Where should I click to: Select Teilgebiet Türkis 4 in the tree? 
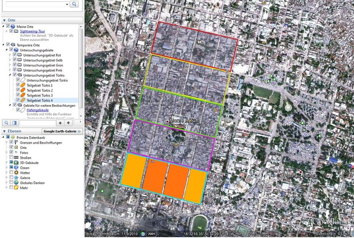coord(40,101)
